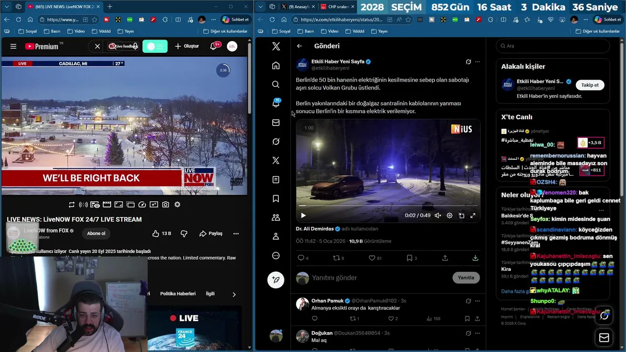Open tweet video settings gear
This screenshot has height=352, width=626.
pyautogui.click(x=449, y=216)
